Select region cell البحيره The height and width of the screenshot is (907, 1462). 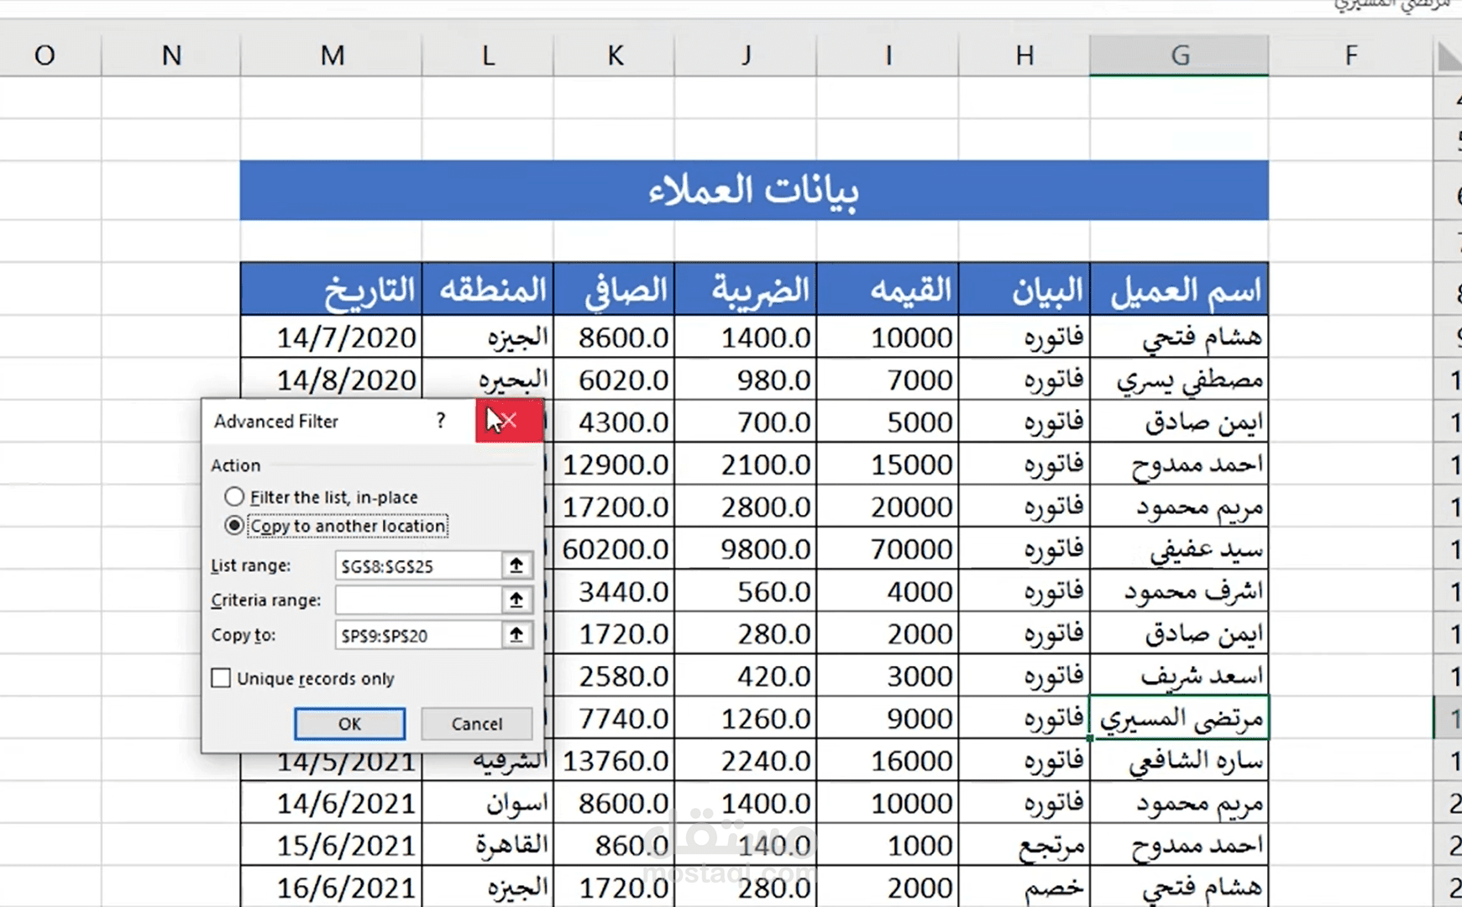coord(488,380)
